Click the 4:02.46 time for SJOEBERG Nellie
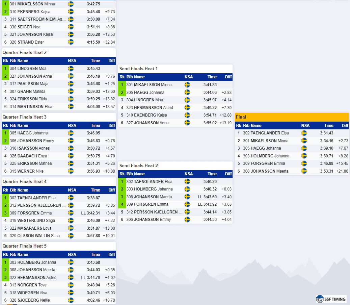 (x=93, y=300)
